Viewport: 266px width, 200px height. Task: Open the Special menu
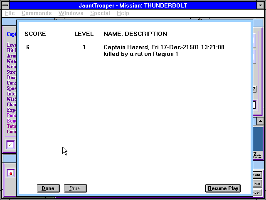[100, 13]
